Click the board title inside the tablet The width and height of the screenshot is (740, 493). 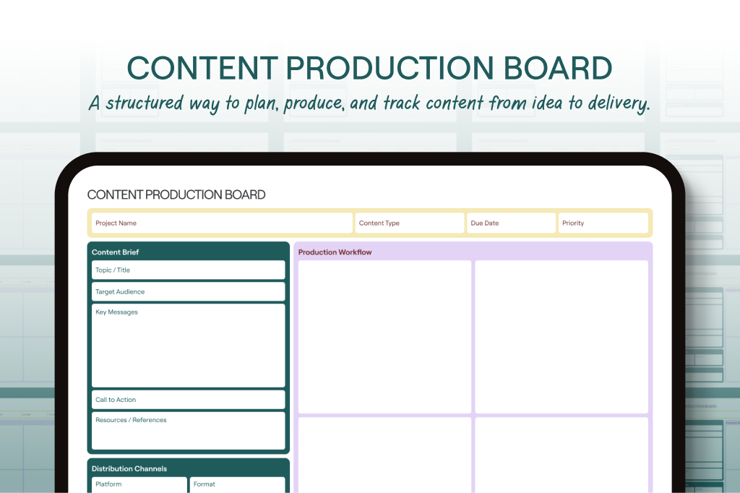(176, 194)
